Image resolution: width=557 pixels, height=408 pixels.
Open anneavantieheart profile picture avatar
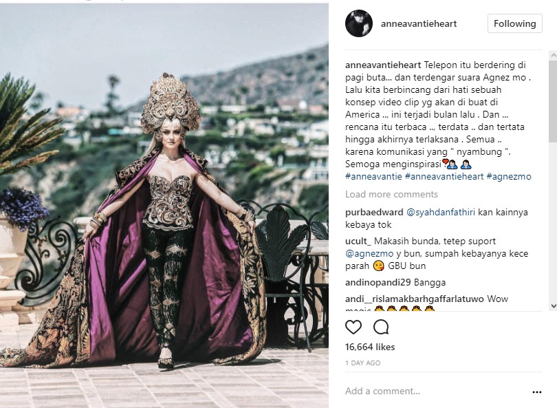(359, 23)
